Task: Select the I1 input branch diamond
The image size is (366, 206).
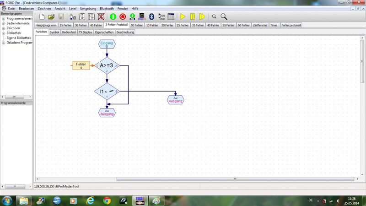Action: point(107,91)
